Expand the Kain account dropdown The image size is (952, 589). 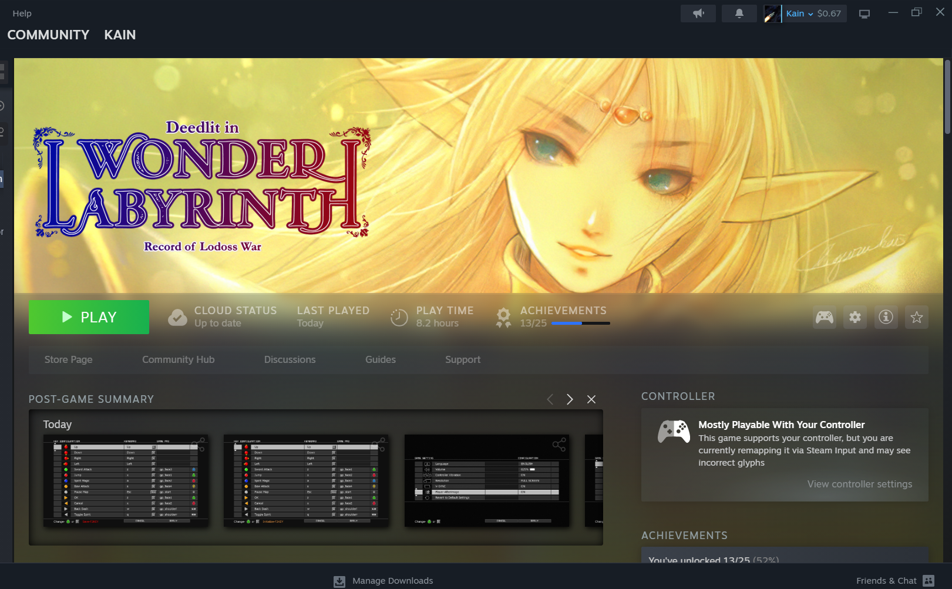pyautogui.click(x=800, y=14)
